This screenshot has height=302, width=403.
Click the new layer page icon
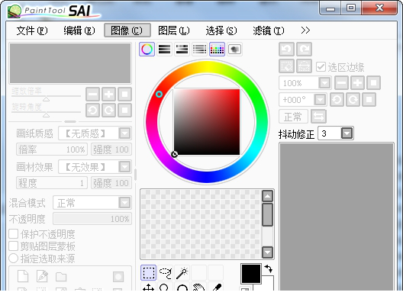tap(23, 276)
